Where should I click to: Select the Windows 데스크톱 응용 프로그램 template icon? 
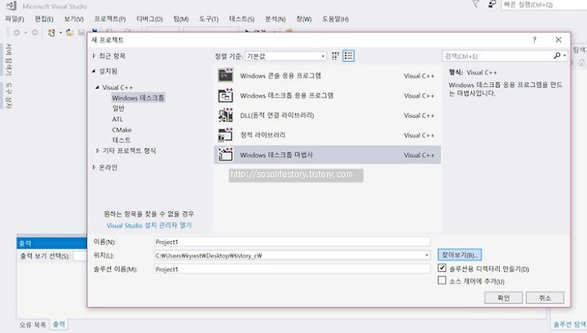click(226, 95)
